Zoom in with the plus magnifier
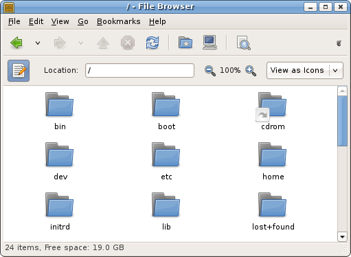The height and width of the screenshot is (257, 351). (x=251, y=71)
